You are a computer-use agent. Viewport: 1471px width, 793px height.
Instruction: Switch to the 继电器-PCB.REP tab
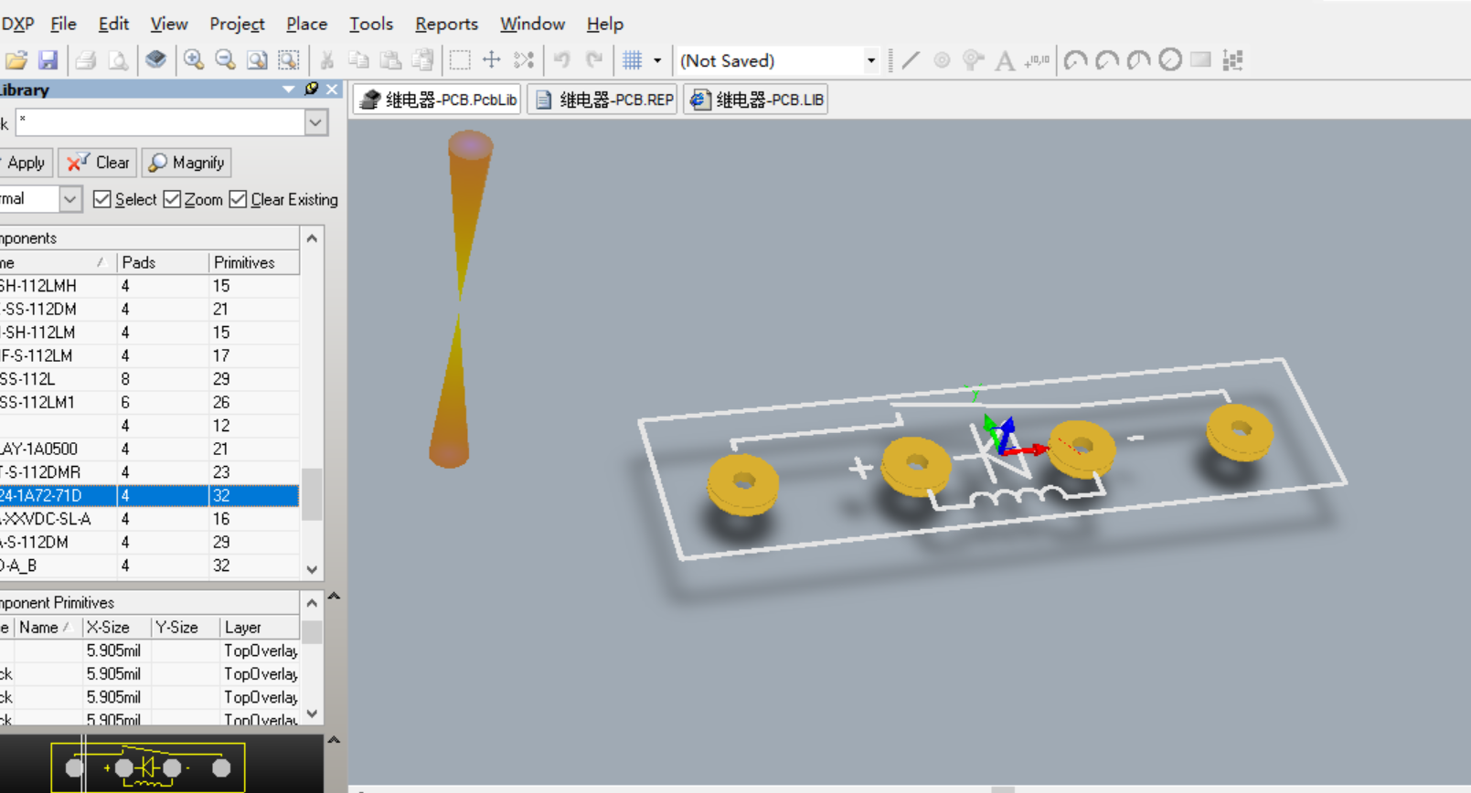pyautogui.click(x=603, y=100)
